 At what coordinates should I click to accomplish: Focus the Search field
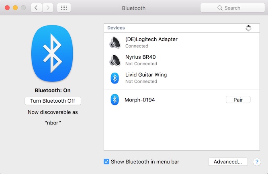(233, 8)
